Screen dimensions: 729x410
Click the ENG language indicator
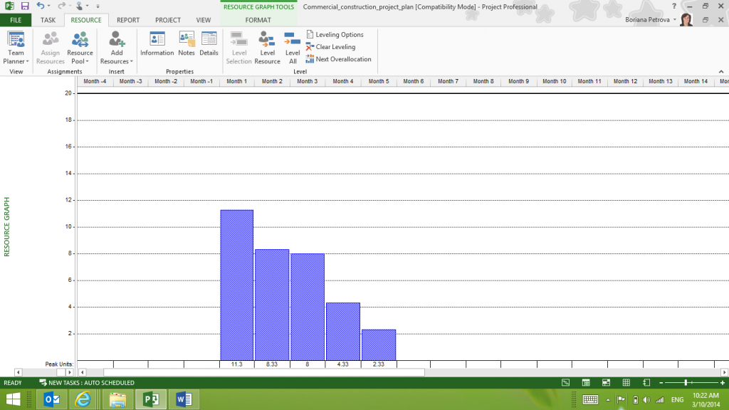click(x=678, y=400)
